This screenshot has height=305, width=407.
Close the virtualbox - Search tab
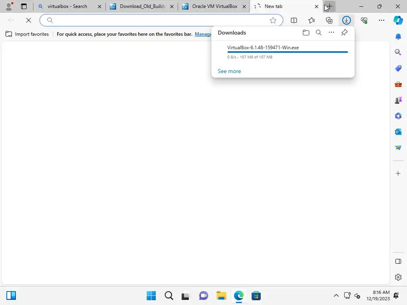click(99, 6)
